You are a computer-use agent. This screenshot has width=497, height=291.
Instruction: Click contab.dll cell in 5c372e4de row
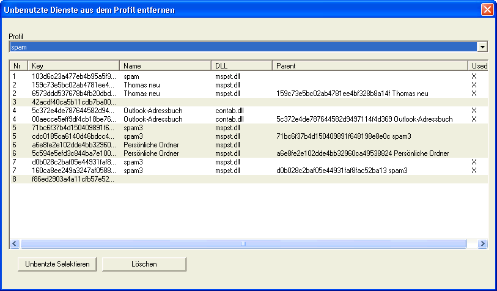229,111
